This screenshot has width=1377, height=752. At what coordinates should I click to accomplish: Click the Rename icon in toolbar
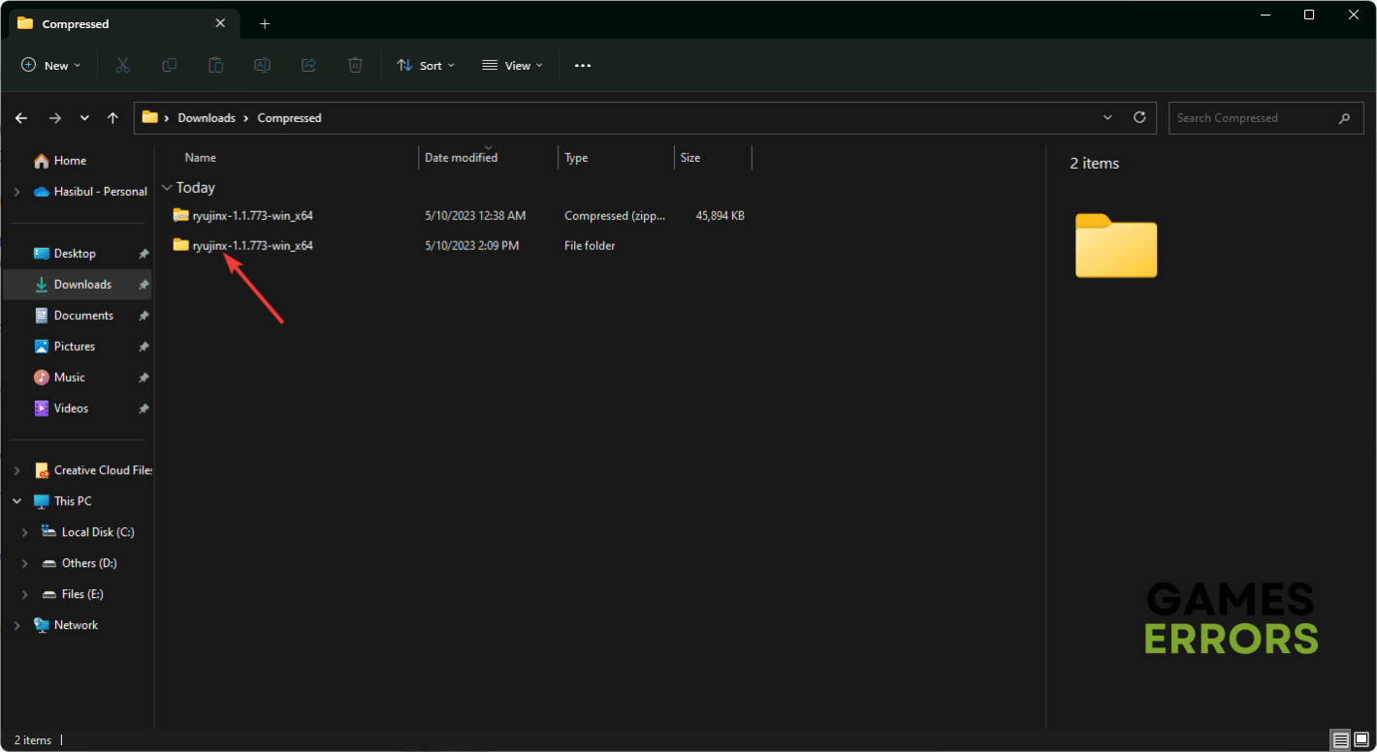[x=262, y=65]
